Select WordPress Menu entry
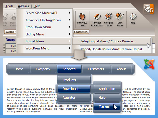Screen dimensions: 158x118 45,48
